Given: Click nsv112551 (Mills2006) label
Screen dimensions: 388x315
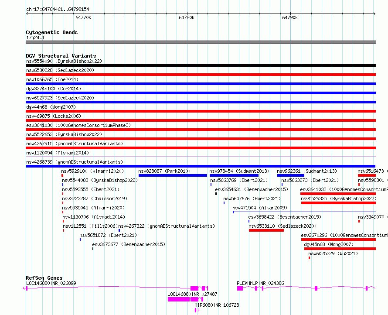Looking at the screenshot, I should 90,226.
